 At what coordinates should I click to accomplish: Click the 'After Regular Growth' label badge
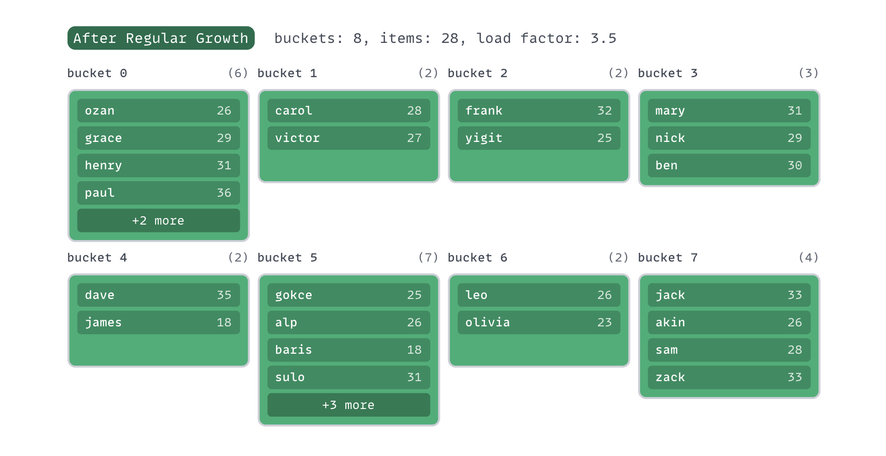(161, 38)
